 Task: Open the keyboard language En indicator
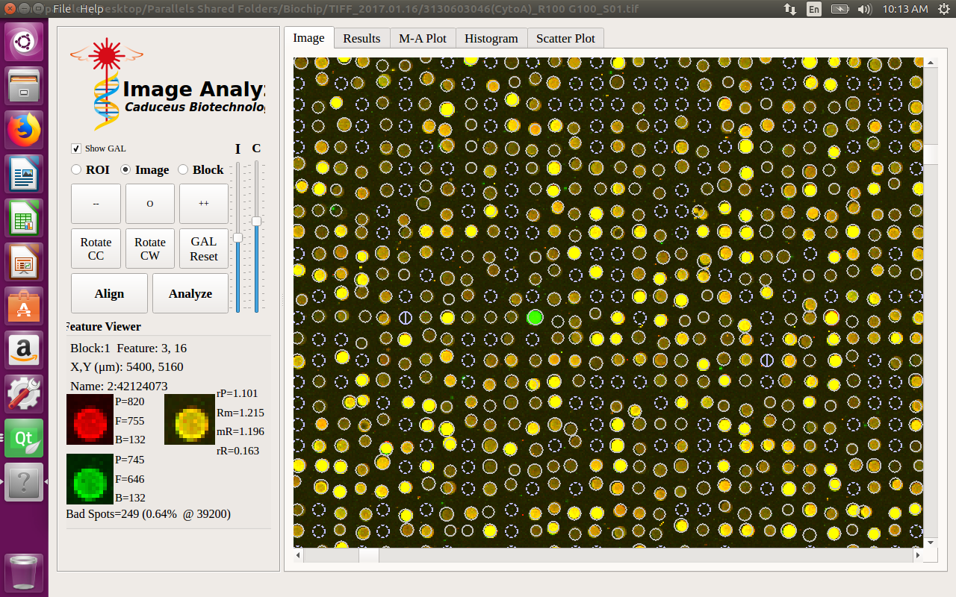click(x=813, y=9)
